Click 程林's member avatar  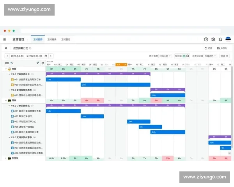click(x=9, y=101)
